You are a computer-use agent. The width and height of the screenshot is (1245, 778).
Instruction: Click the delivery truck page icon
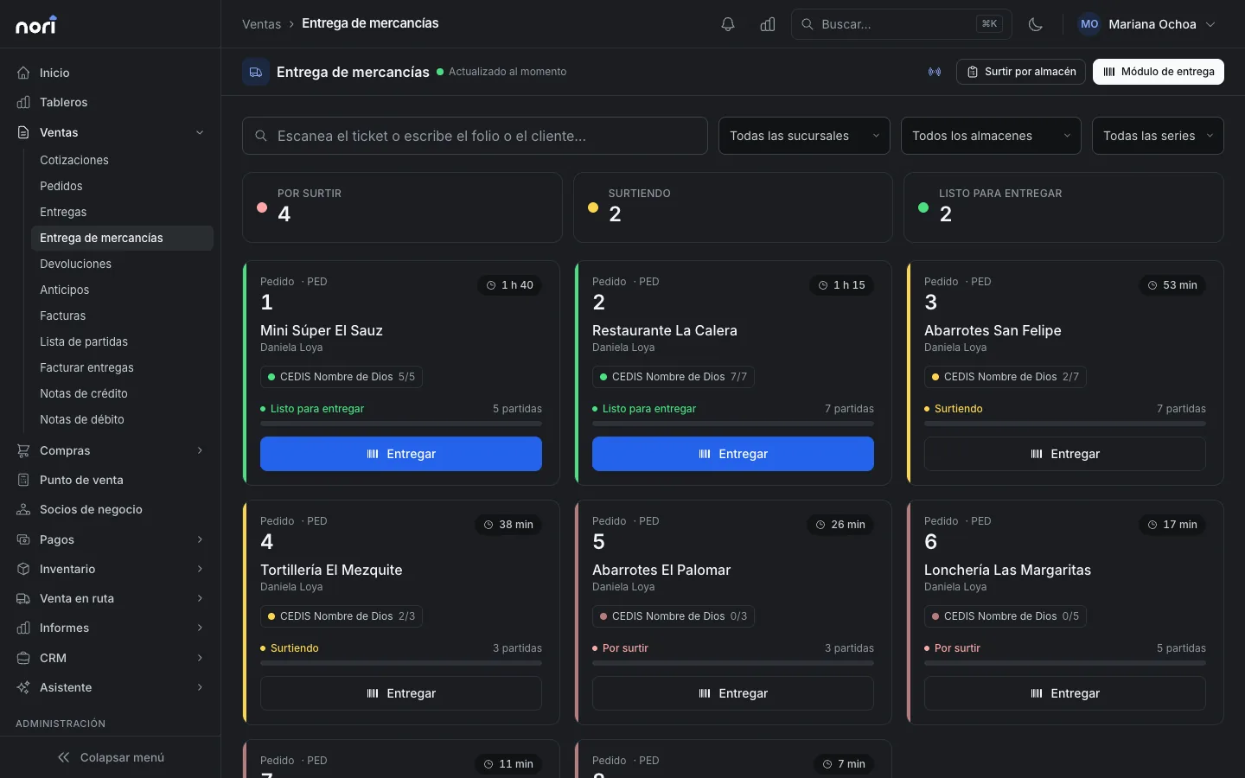(x=256, y=73)
